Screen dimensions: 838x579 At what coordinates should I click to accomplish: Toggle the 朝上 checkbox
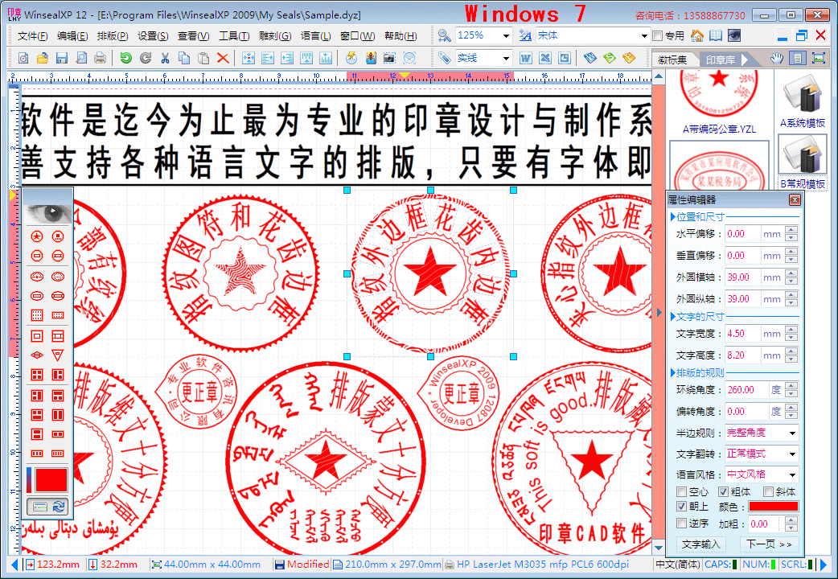pyautogui.click(x=681, y=506)
